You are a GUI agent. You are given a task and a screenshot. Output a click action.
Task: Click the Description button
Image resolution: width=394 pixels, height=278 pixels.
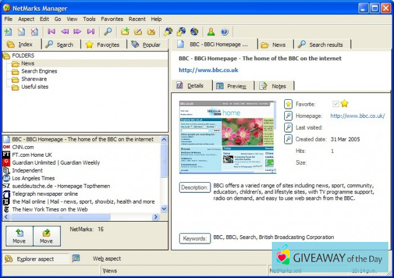[x=195, y=187]
